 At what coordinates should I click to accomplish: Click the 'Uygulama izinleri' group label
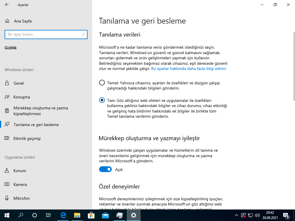(x=20, y=157)
